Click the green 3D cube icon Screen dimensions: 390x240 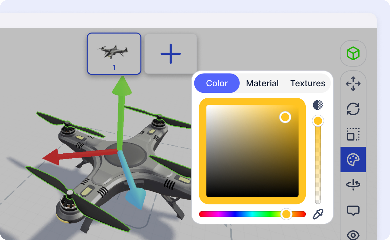[353, 53]
